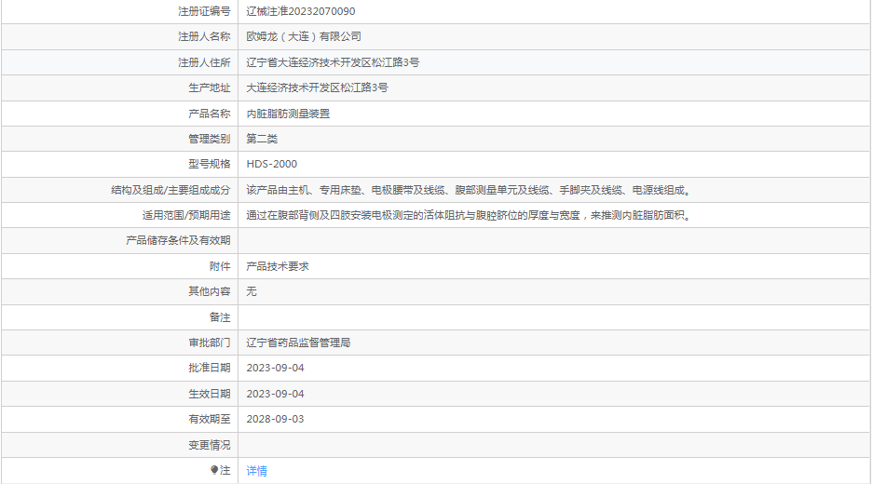Click the 无 value in 其他内容 row

(x=252, y=291)
